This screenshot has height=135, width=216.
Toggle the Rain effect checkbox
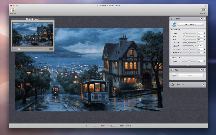(172, 70)
